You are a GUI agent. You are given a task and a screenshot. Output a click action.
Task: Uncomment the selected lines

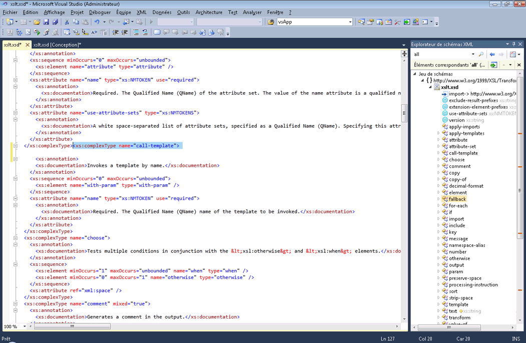[145, 33]
